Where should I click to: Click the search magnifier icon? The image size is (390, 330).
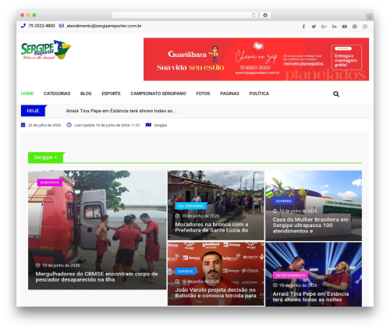[x=336, y=94]
